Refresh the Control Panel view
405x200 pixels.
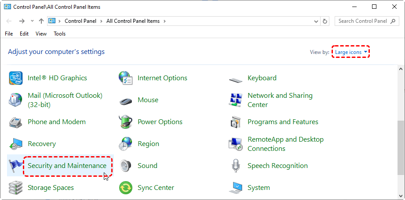click(x=325, y=21)
